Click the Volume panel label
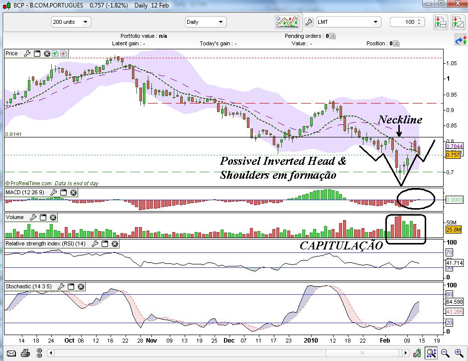 click(14, 218)
